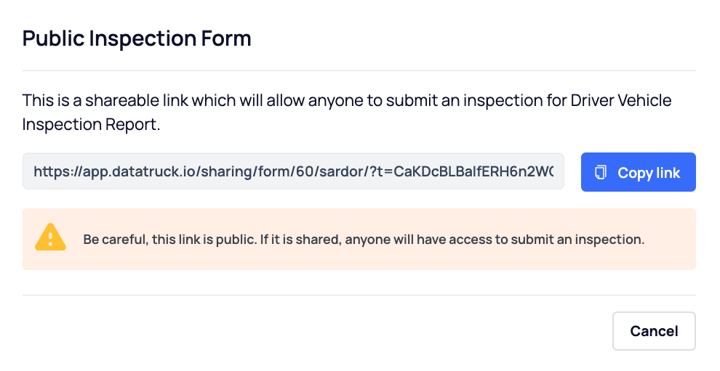Copy the shareable link with Copy link

[x=639, y=172]
